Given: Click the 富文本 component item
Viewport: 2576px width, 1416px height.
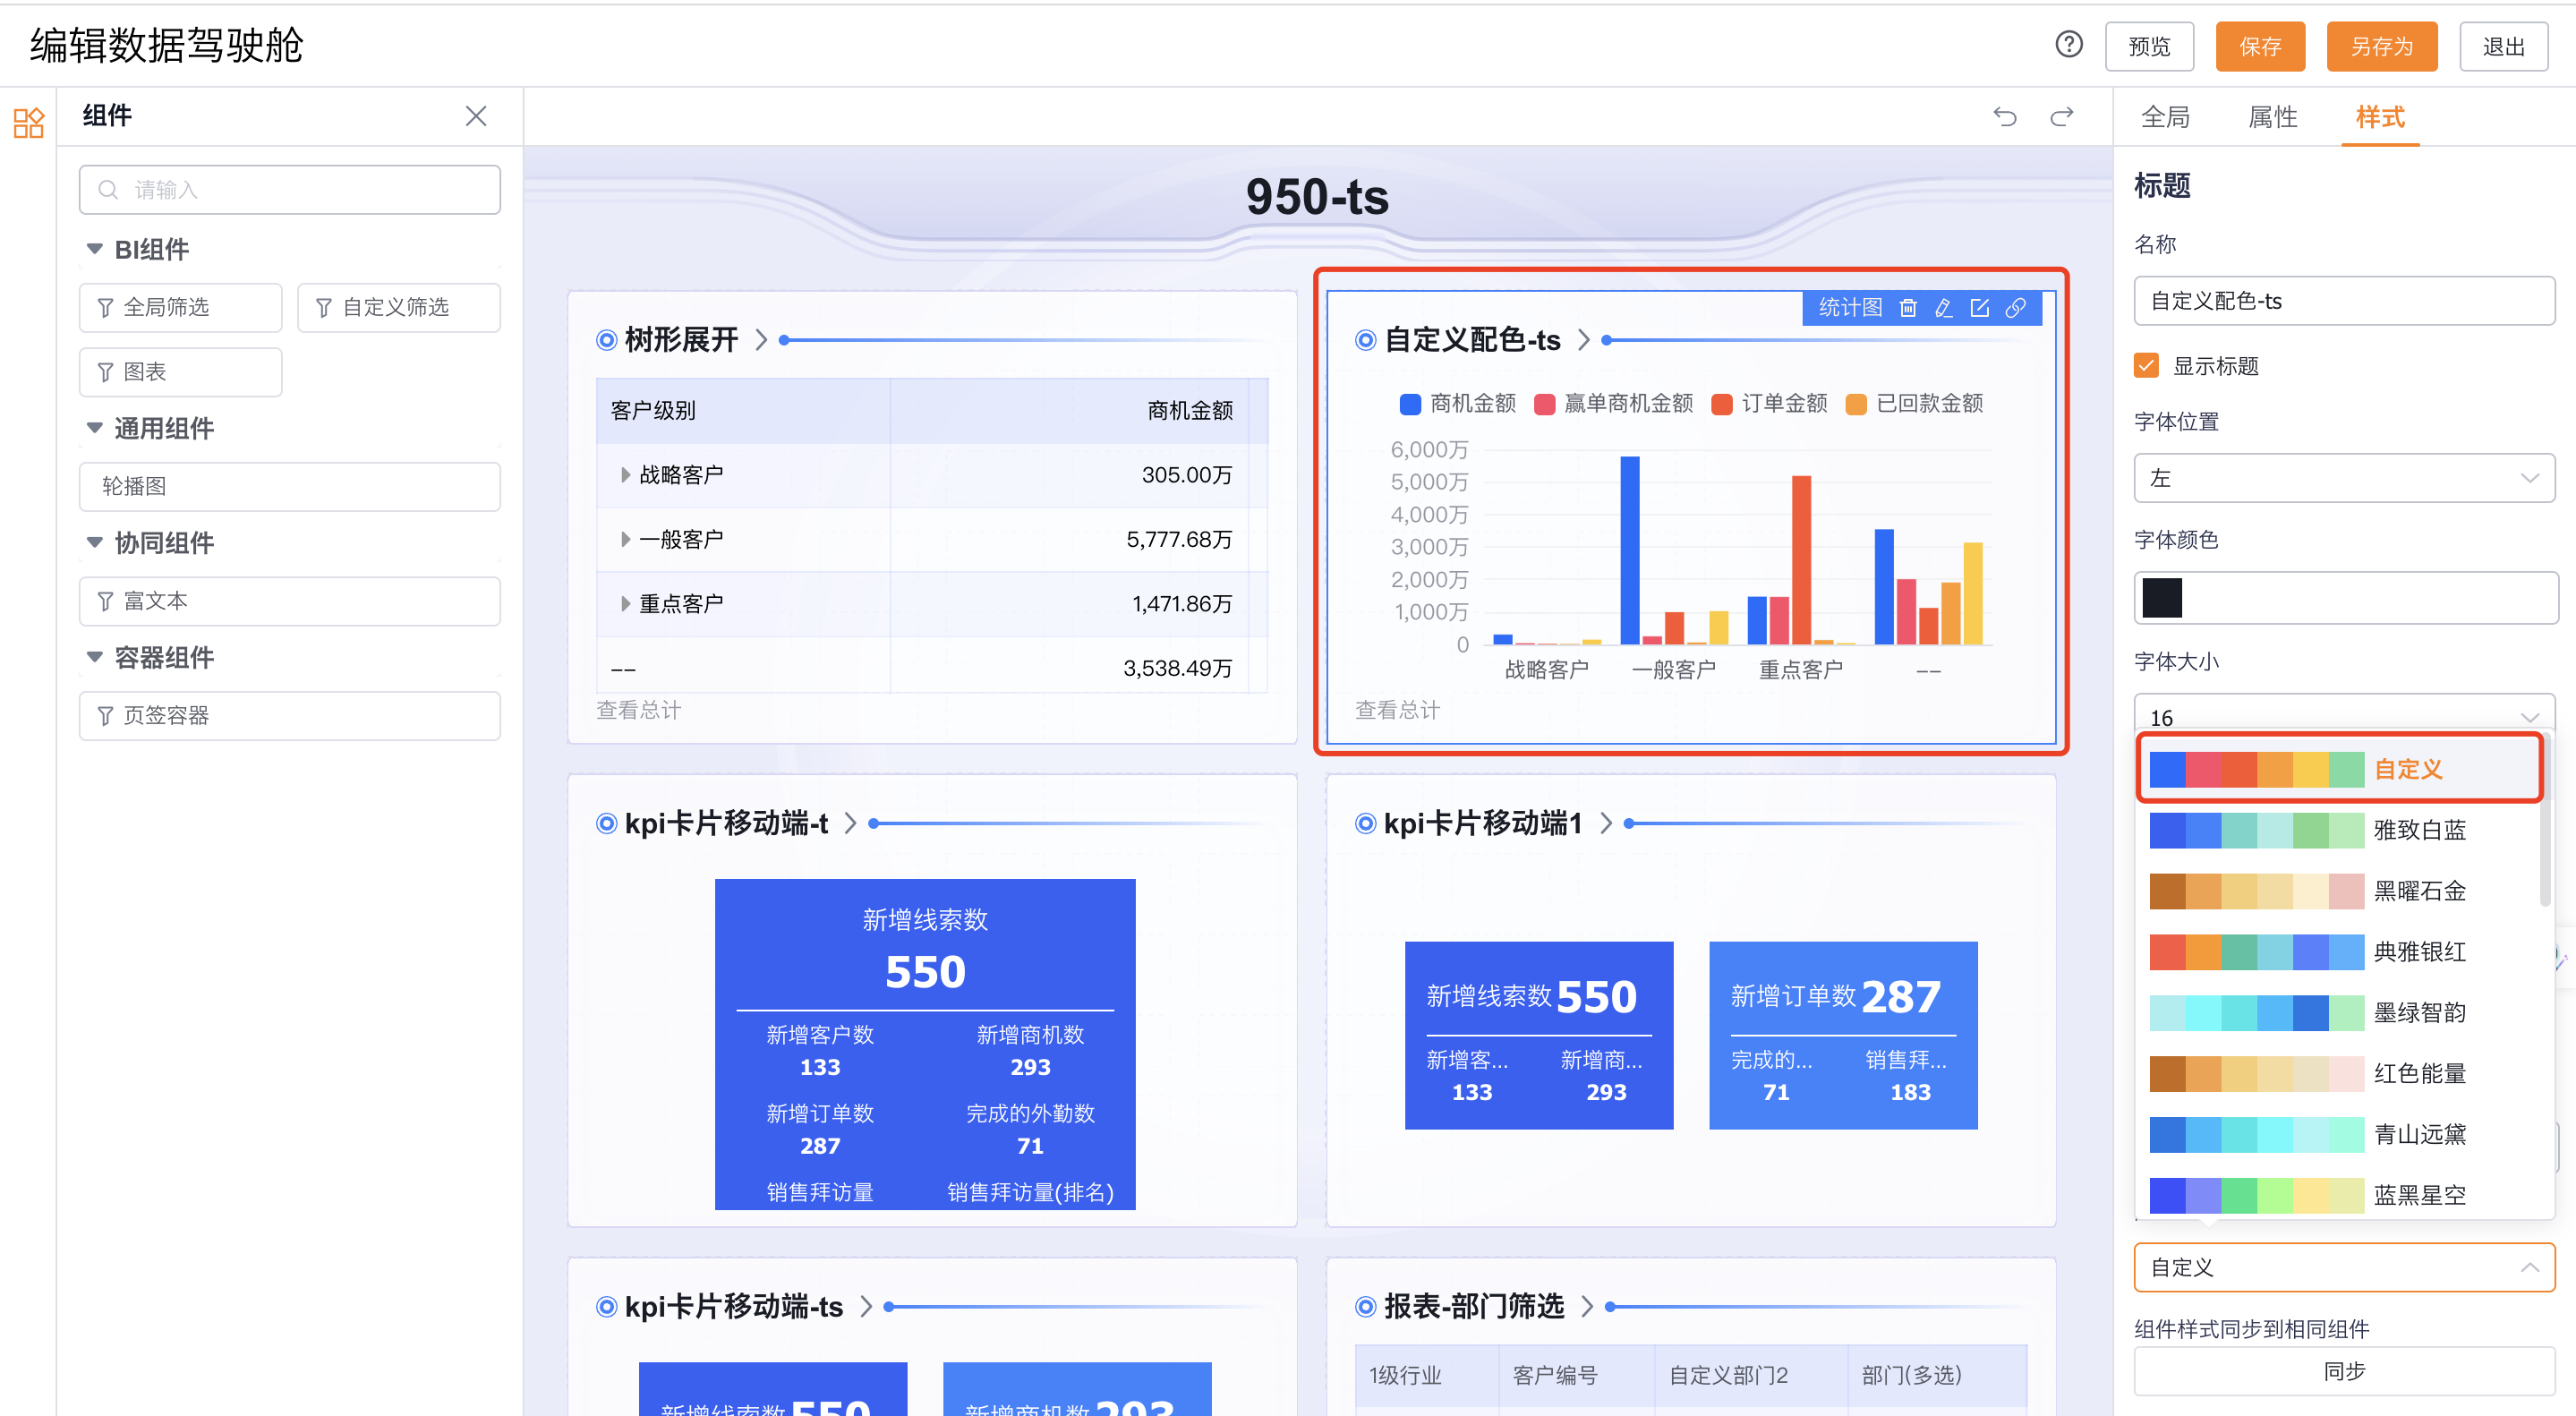Looking at the screenshot, I should tap(289, 601).
